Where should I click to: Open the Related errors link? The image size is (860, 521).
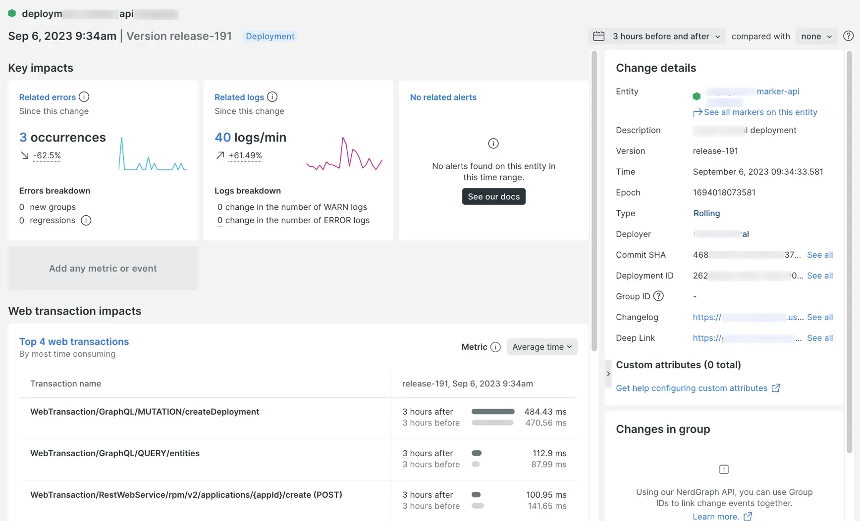click(x=48, y=97)
